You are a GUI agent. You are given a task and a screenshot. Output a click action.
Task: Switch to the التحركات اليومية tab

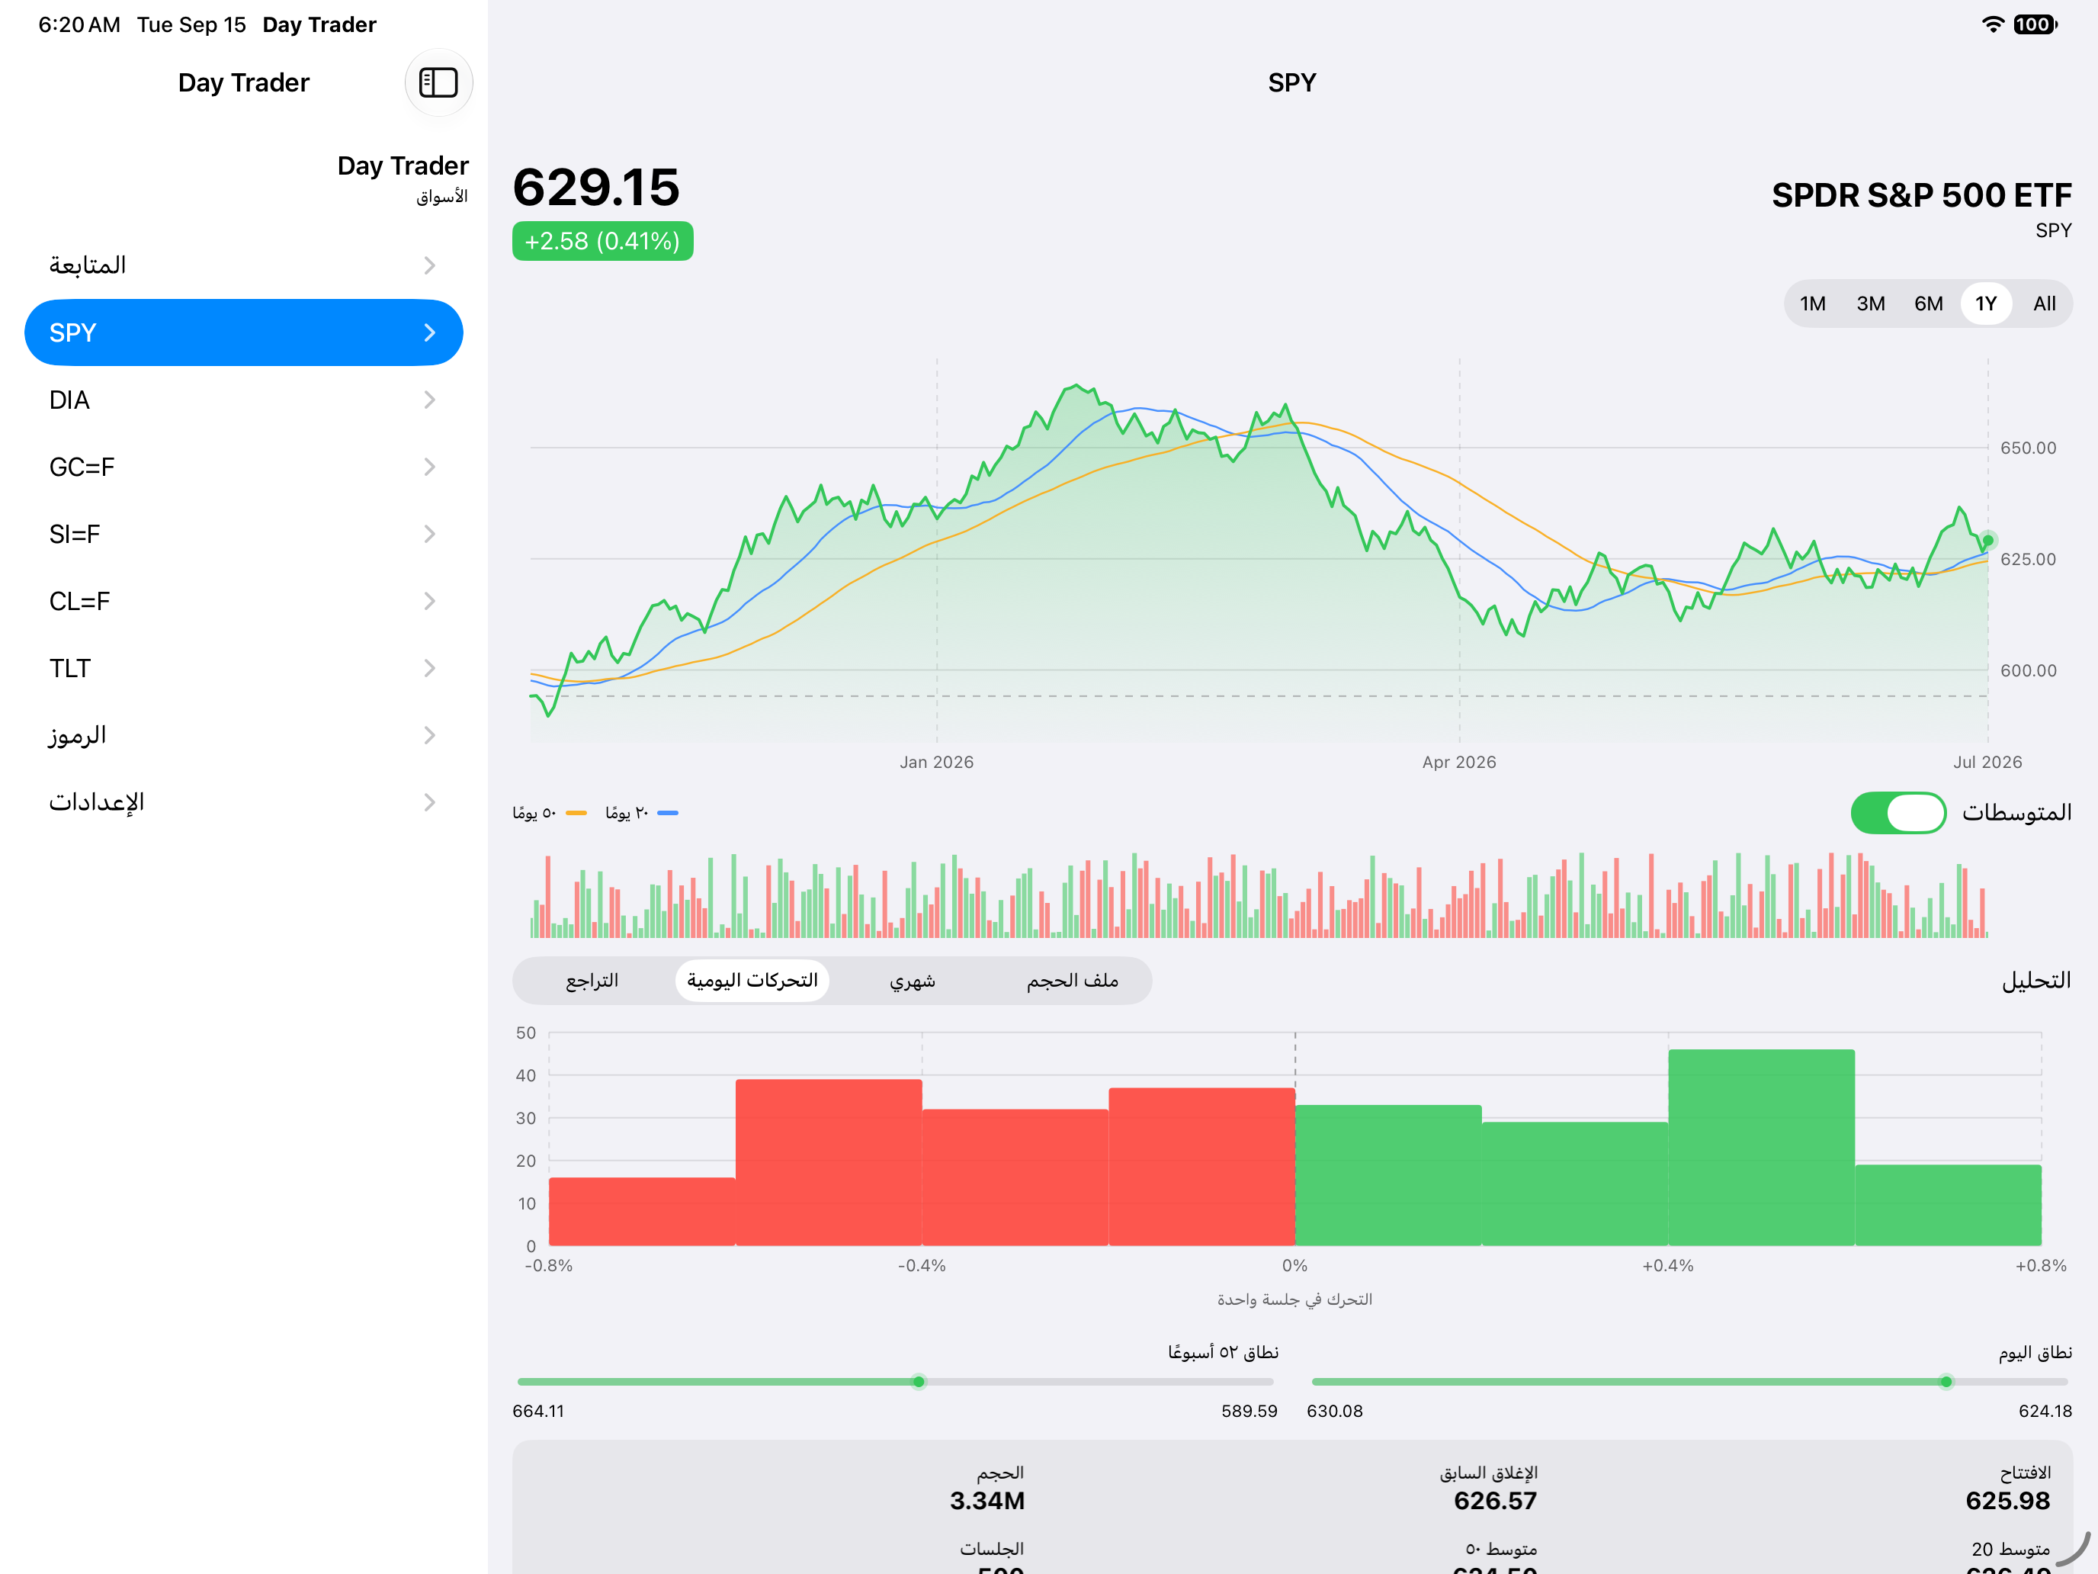[x=752, y=980]
